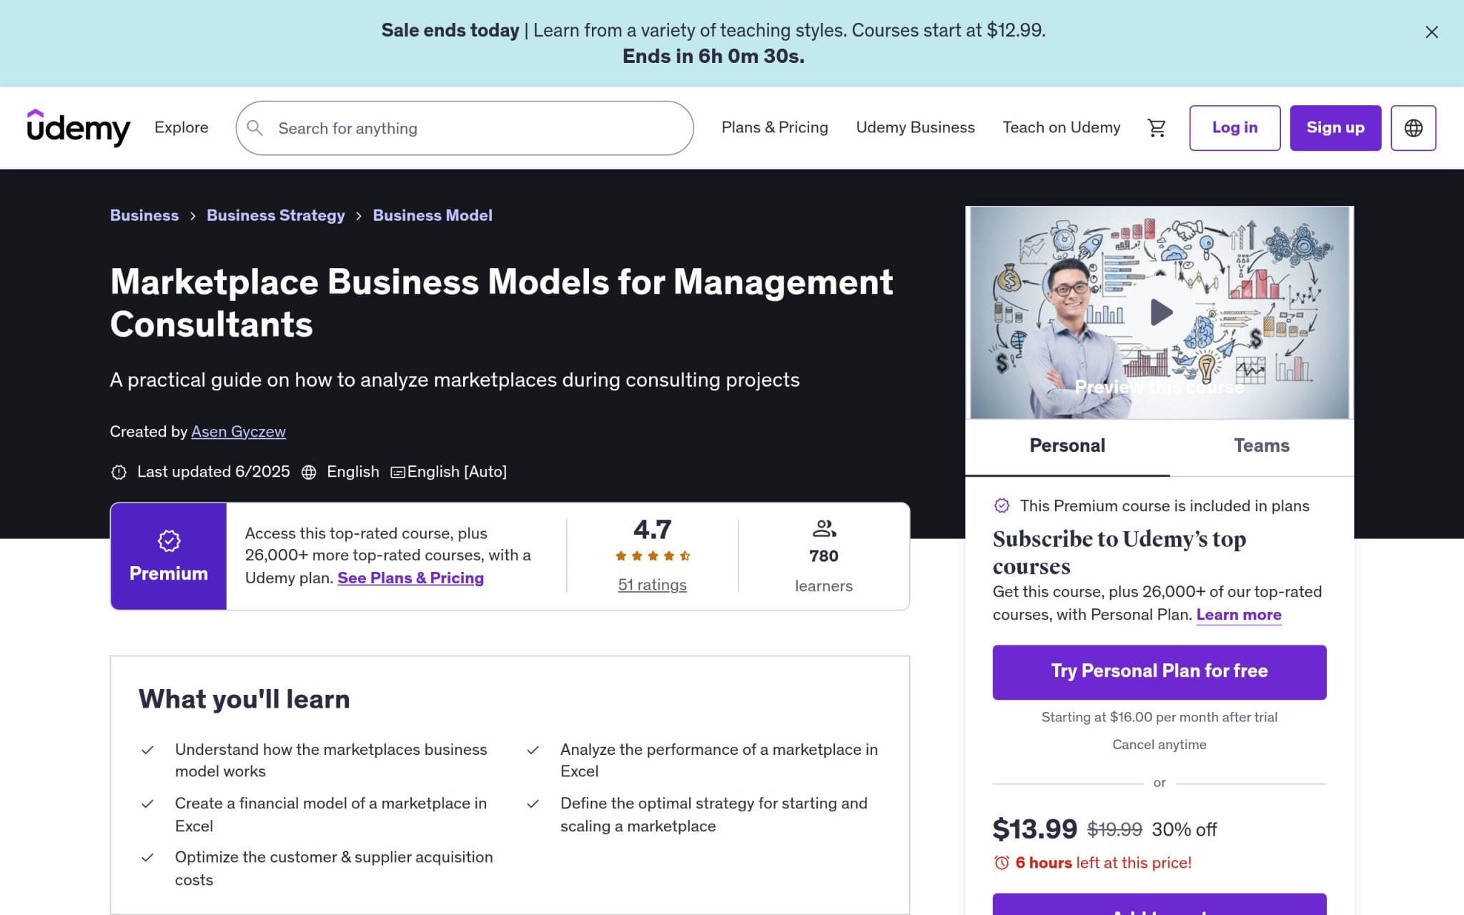Click the rating stars row
Screen dimensions: 1464x915
pyautogui.click(x=653, y=555)
